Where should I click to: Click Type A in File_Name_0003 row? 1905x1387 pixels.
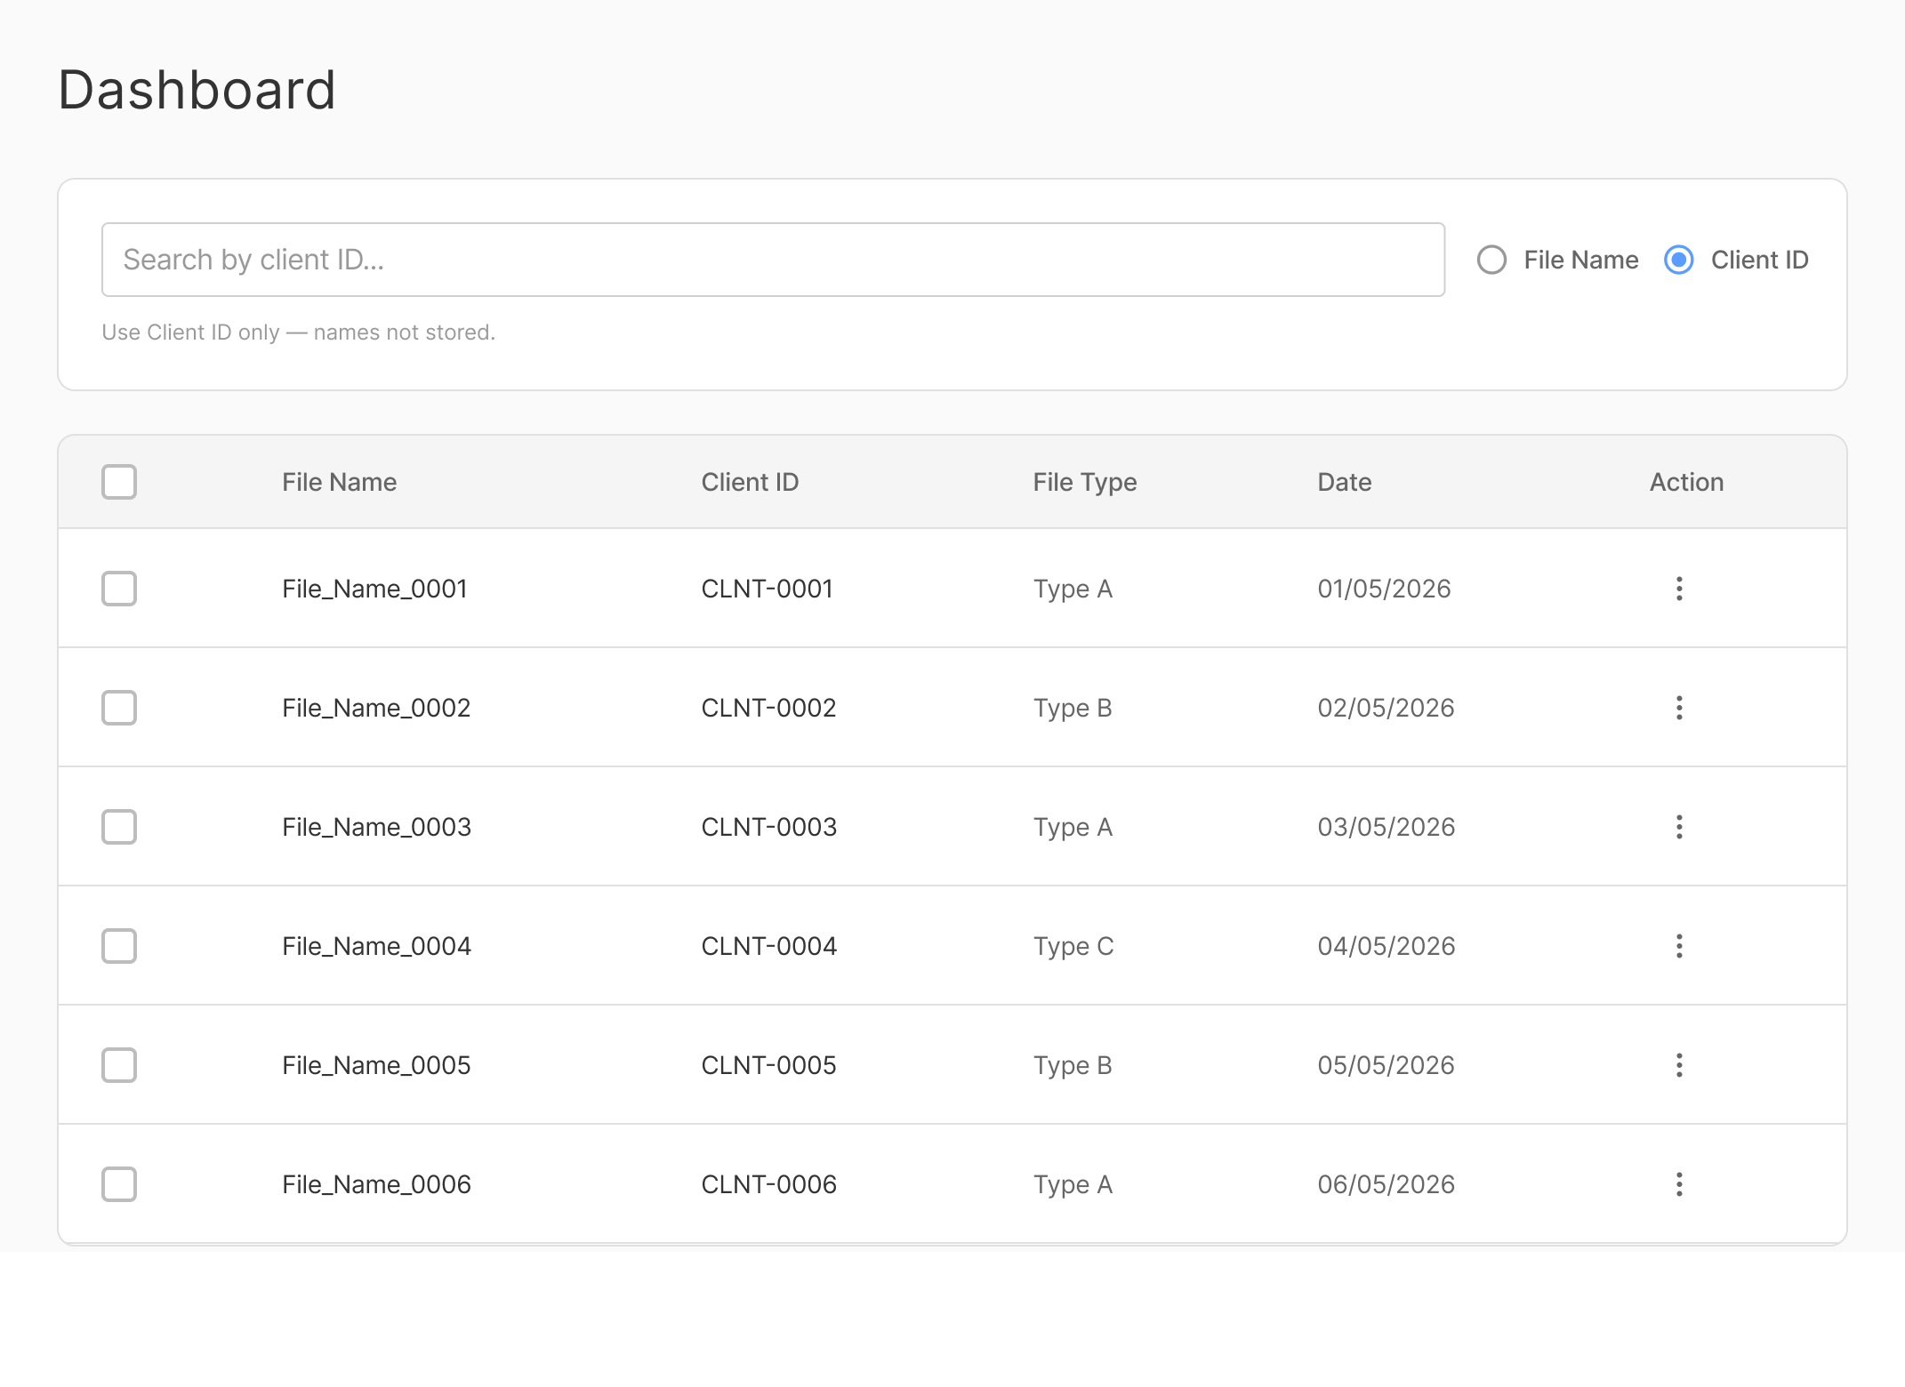pos(1073,827)
